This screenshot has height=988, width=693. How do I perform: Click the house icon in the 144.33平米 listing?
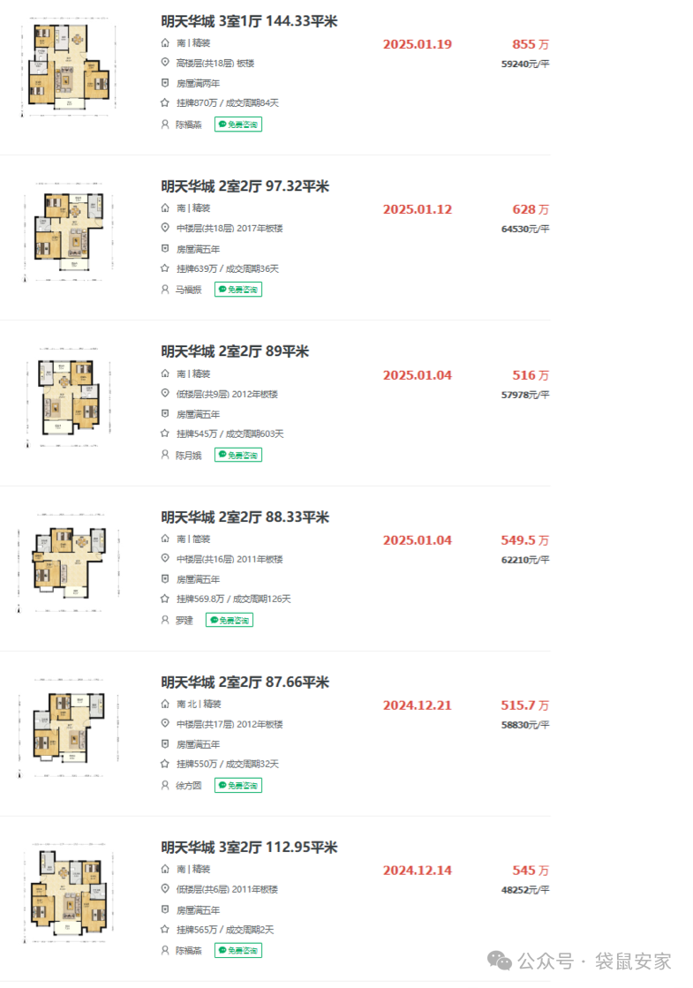tap(165, 42)
